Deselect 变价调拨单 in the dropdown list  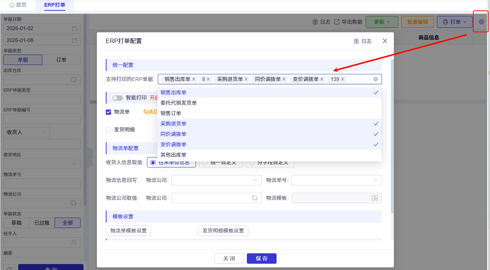click(x=269, y=144)
